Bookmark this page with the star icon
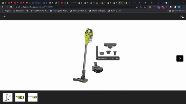This screenshot has height=104, width=186. tap(145, 7)
